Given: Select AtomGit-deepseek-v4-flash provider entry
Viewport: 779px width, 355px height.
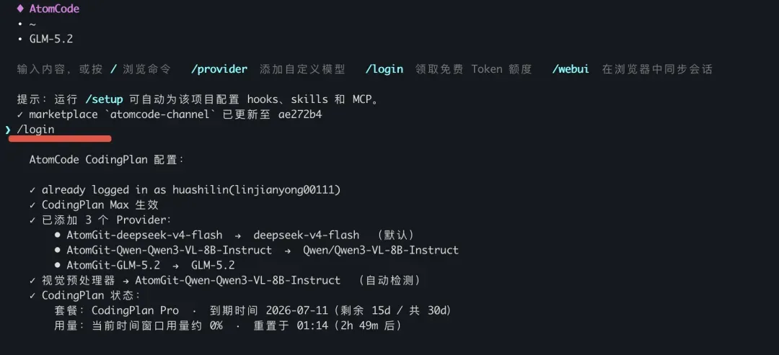Looking at the screenshot, I should [x=144, y=235].
